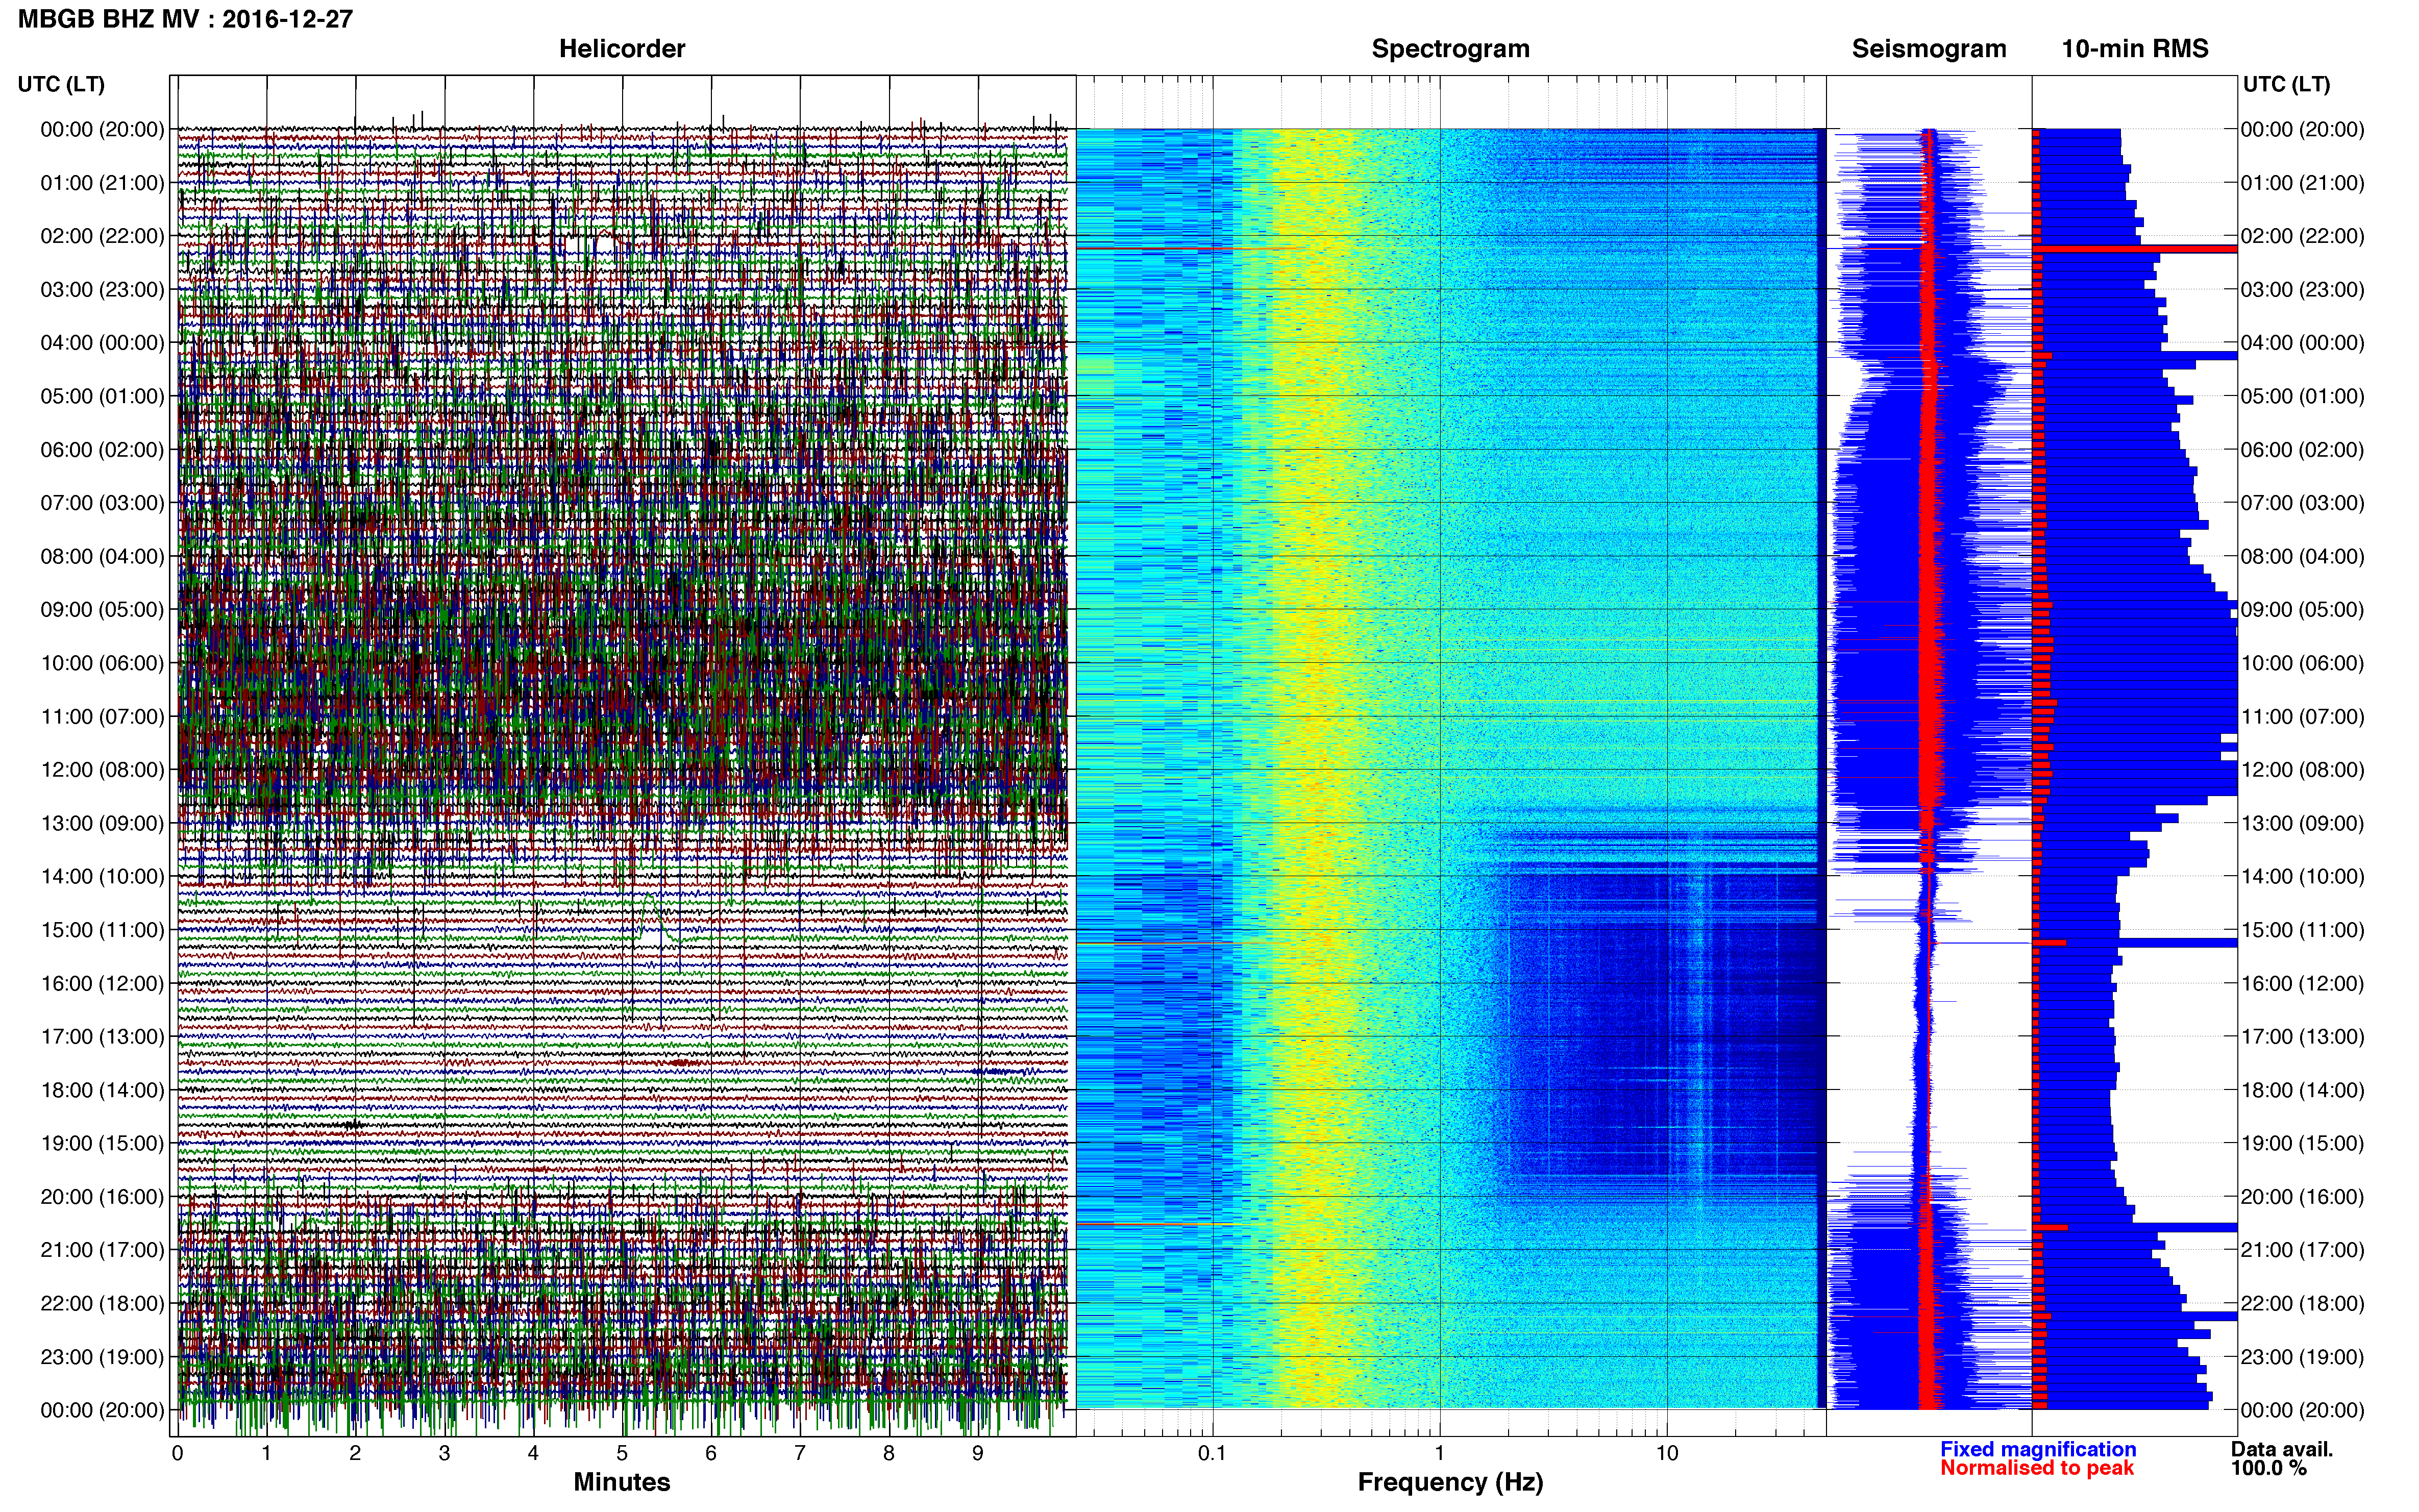Click the minute tick label '9'
This screenshot has width=2419, height=1512.
(x=978, y=1453)
